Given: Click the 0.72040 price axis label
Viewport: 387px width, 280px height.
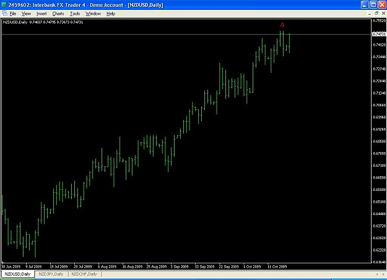Looking at the screenshot, I should coord(380,81).
